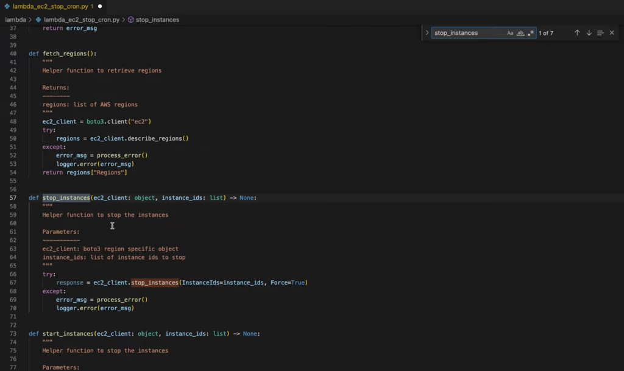Click logger.error(error_msg) on line 53
The width and height of the screenshot is (624, 371).
tap(95, 164)
